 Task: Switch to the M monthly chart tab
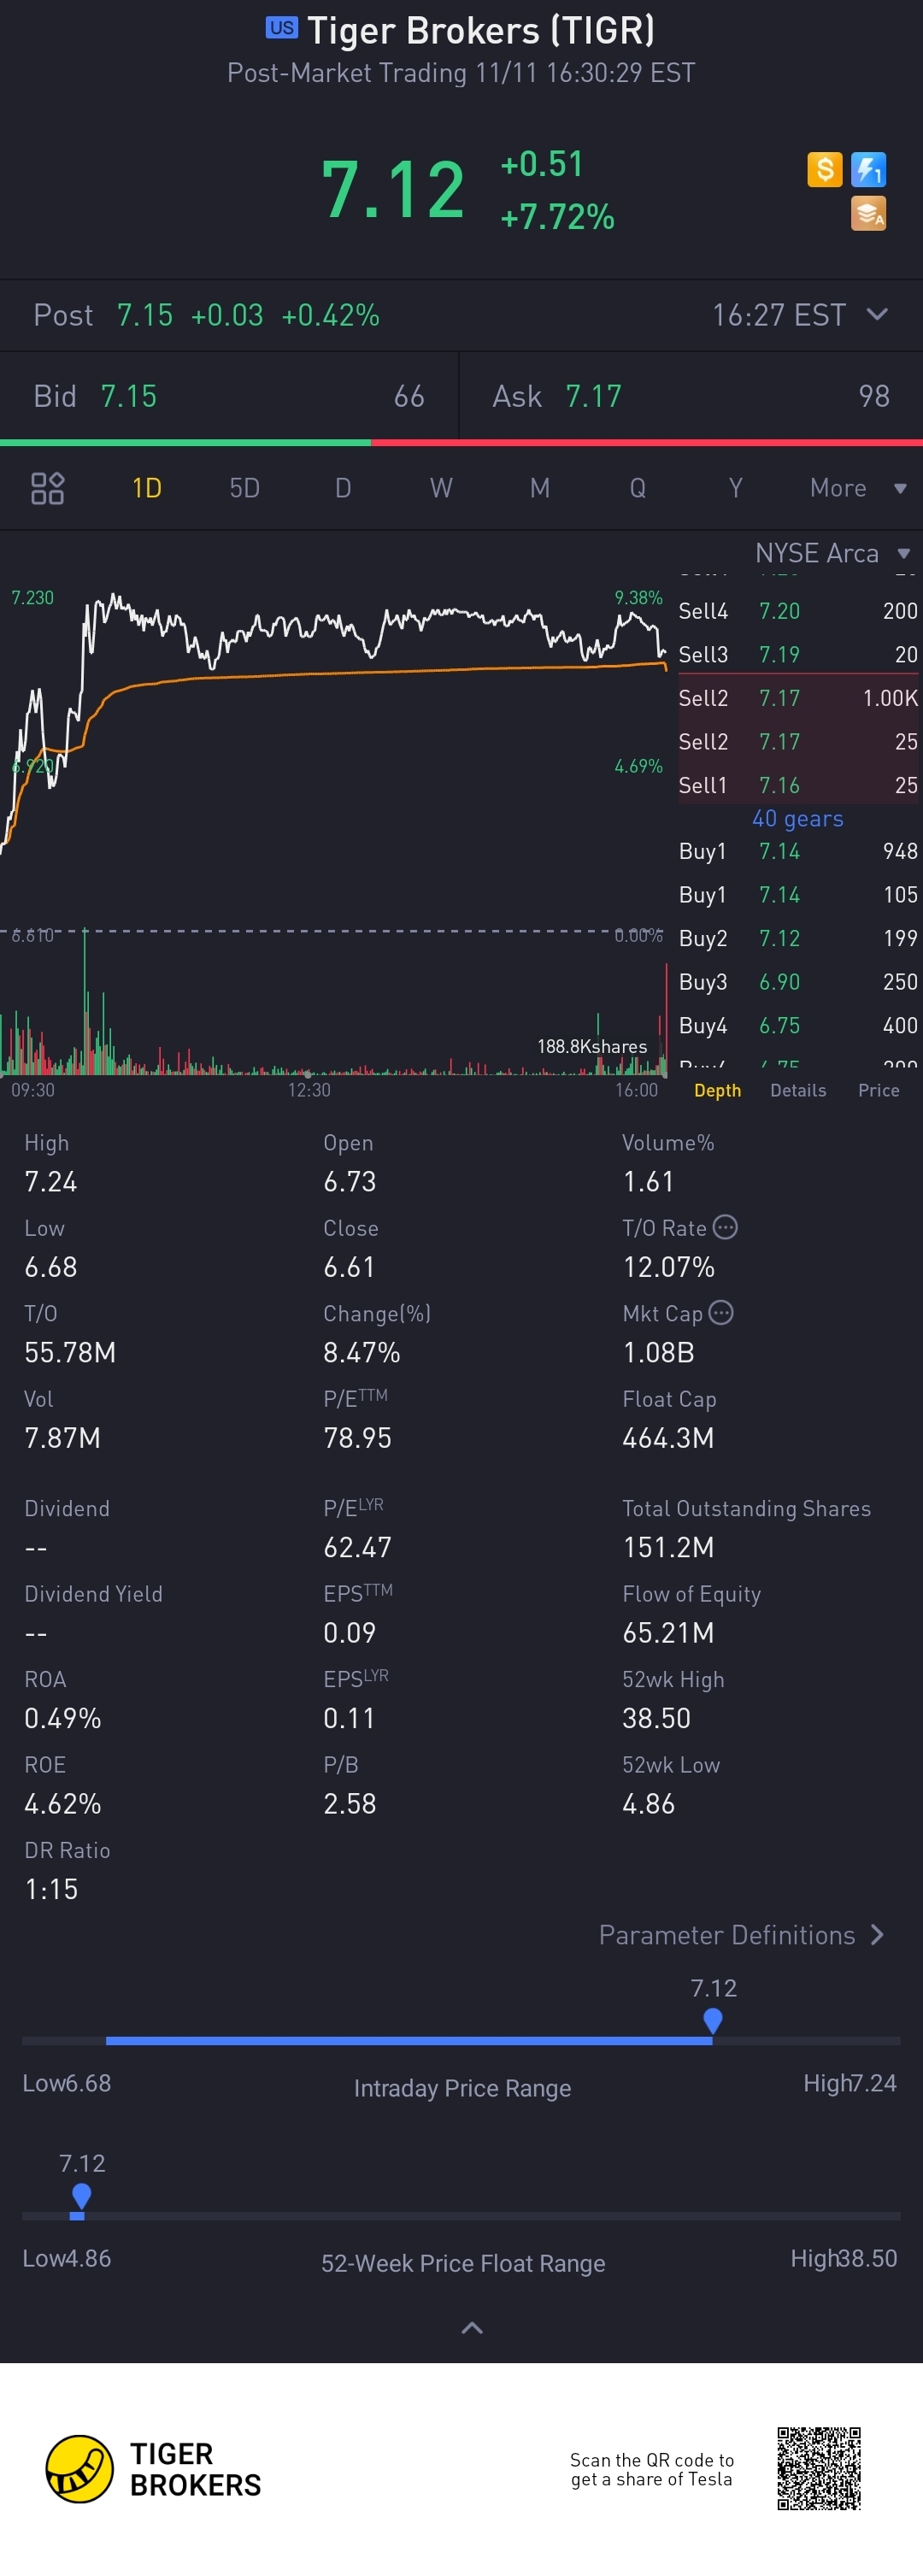(x=540, y=488)
